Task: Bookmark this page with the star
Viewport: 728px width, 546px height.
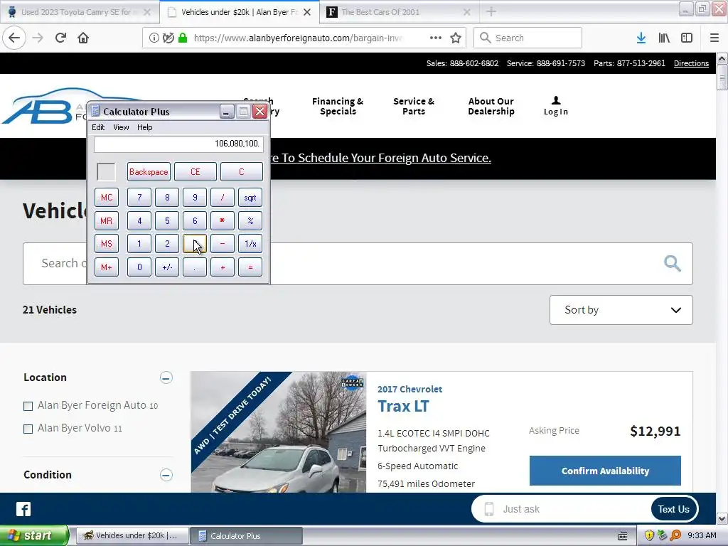Action: (456, 38)
